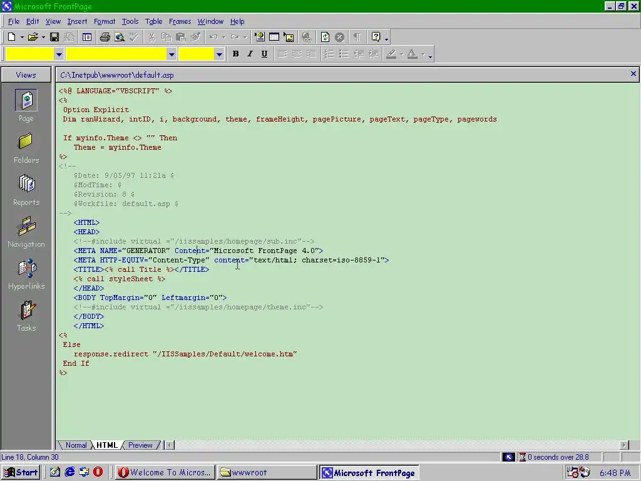
Task: Click the Undo arrow icon
Action: pos(213,37)
